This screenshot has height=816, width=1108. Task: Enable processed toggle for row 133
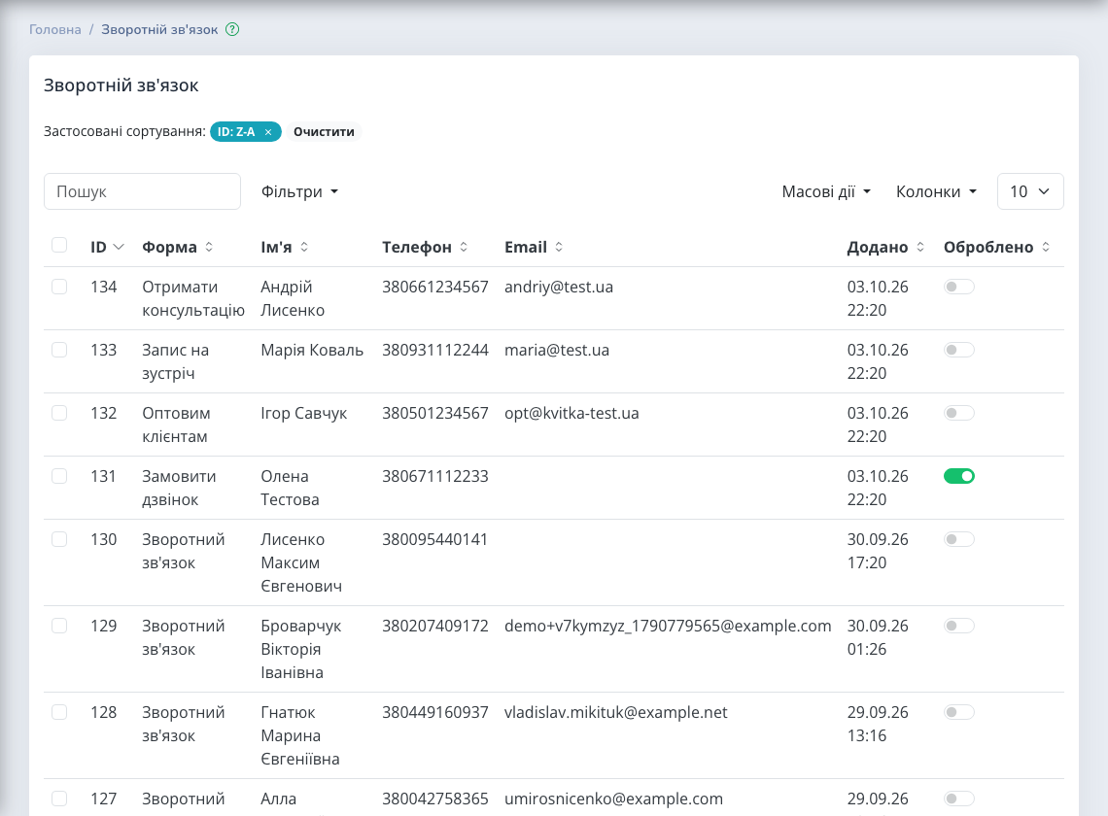[x=959, y=350]
